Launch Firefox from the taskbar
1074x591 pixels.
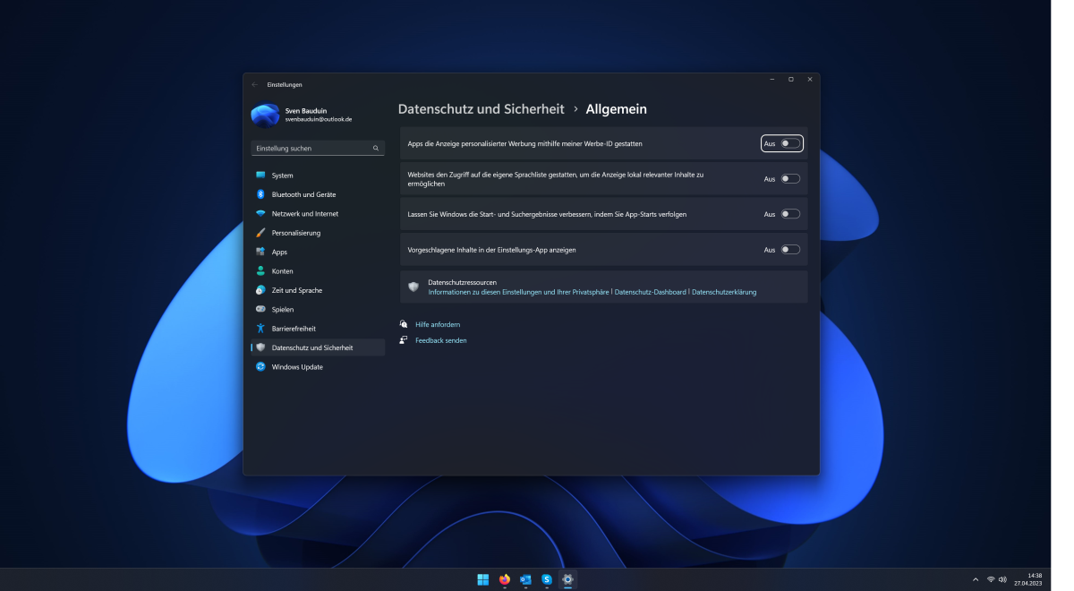pyautogui.click(x=505, y=579)
